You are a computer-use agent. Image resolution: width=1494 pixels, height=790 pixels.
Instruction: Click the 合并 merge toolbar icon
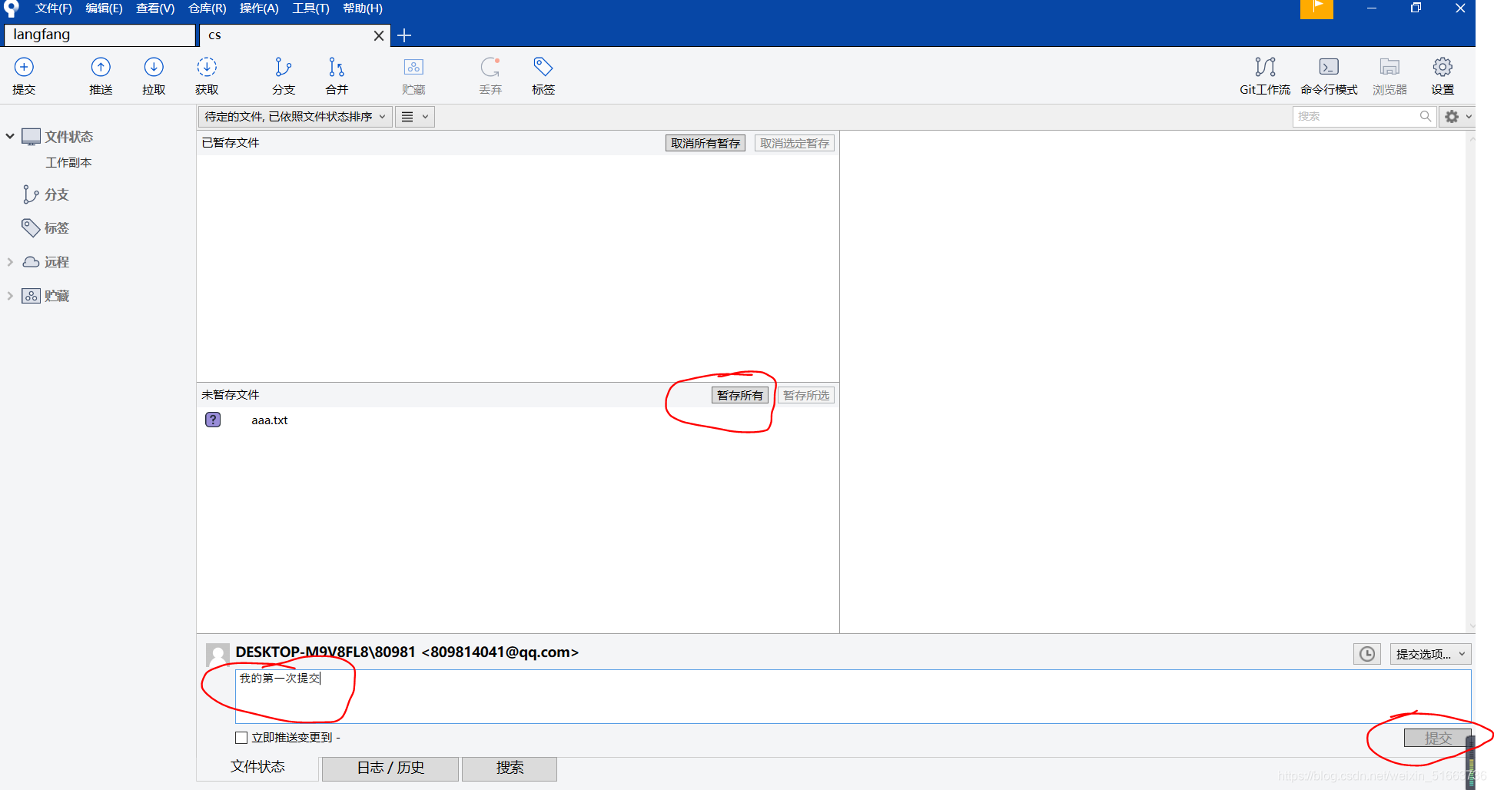(337, 75)
